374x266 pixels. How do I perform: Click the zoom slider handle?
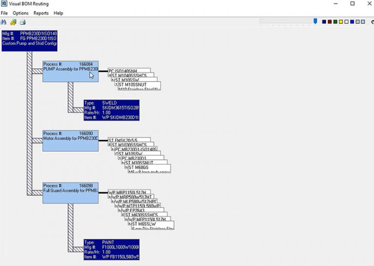click(315, 21)
